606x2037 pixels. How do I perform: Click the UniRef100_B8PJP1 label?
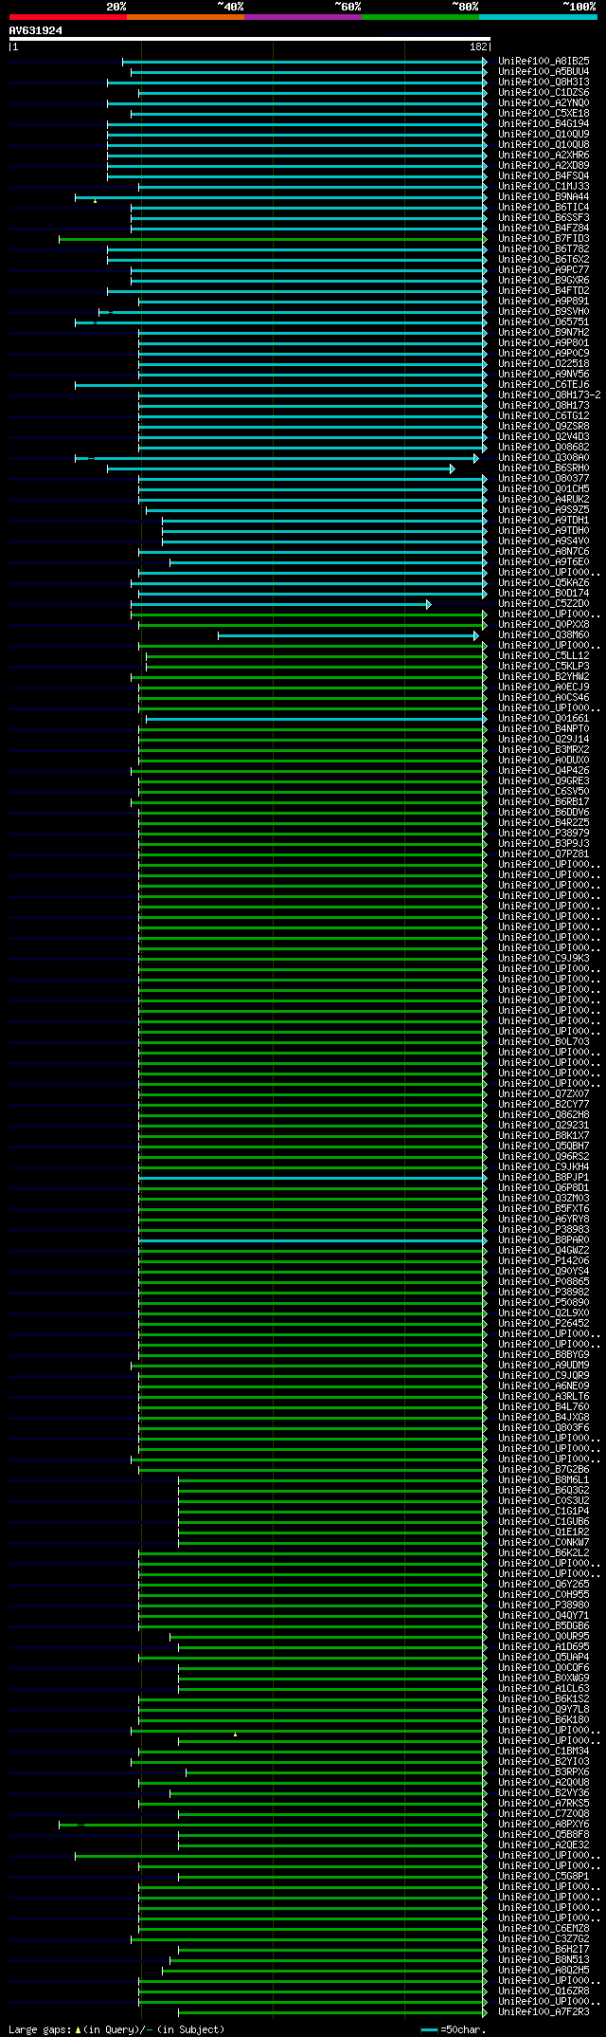(544, 1177)
